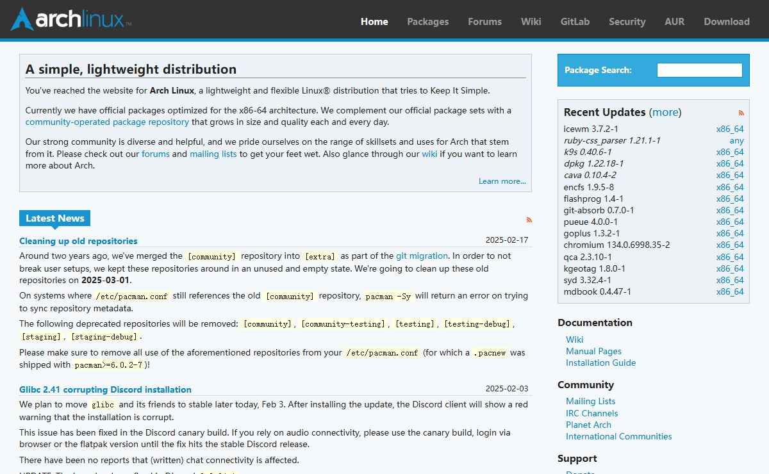Screen dimensions: 769x474
Task: Open the x86_64 link for syd
Action: (x=730, y=280)
